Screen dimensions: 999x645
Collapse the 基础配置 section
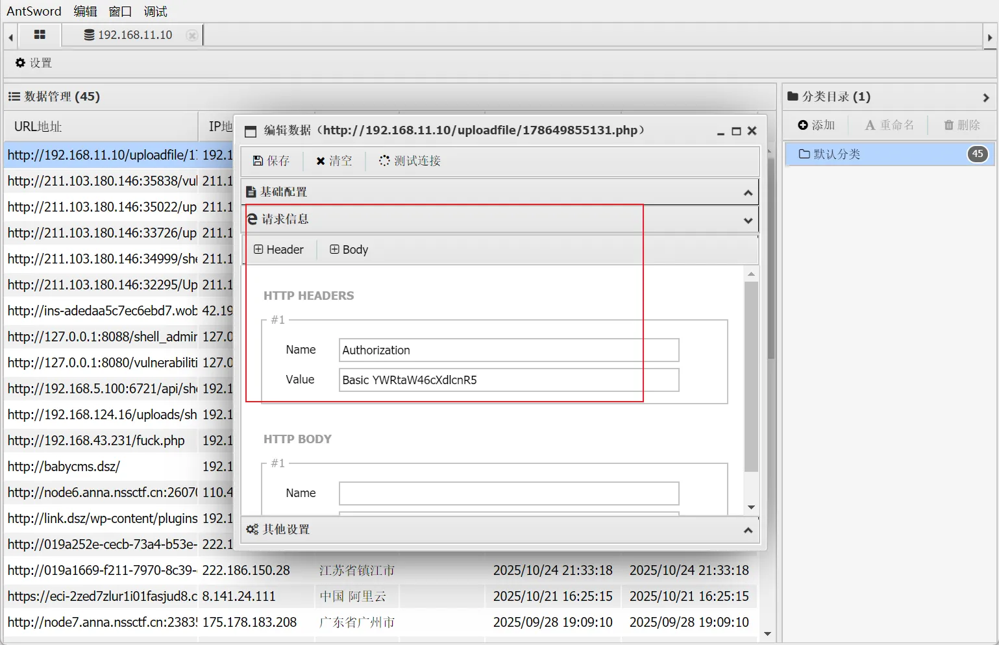pyautogui.click(x=748, y=192)
